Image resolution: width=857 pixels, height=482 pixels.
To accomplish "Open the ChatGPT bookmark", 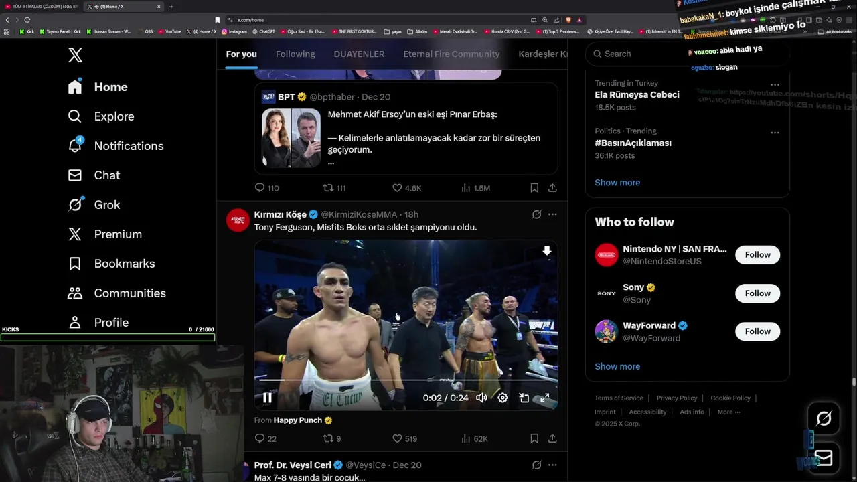I will coord(264,31).
